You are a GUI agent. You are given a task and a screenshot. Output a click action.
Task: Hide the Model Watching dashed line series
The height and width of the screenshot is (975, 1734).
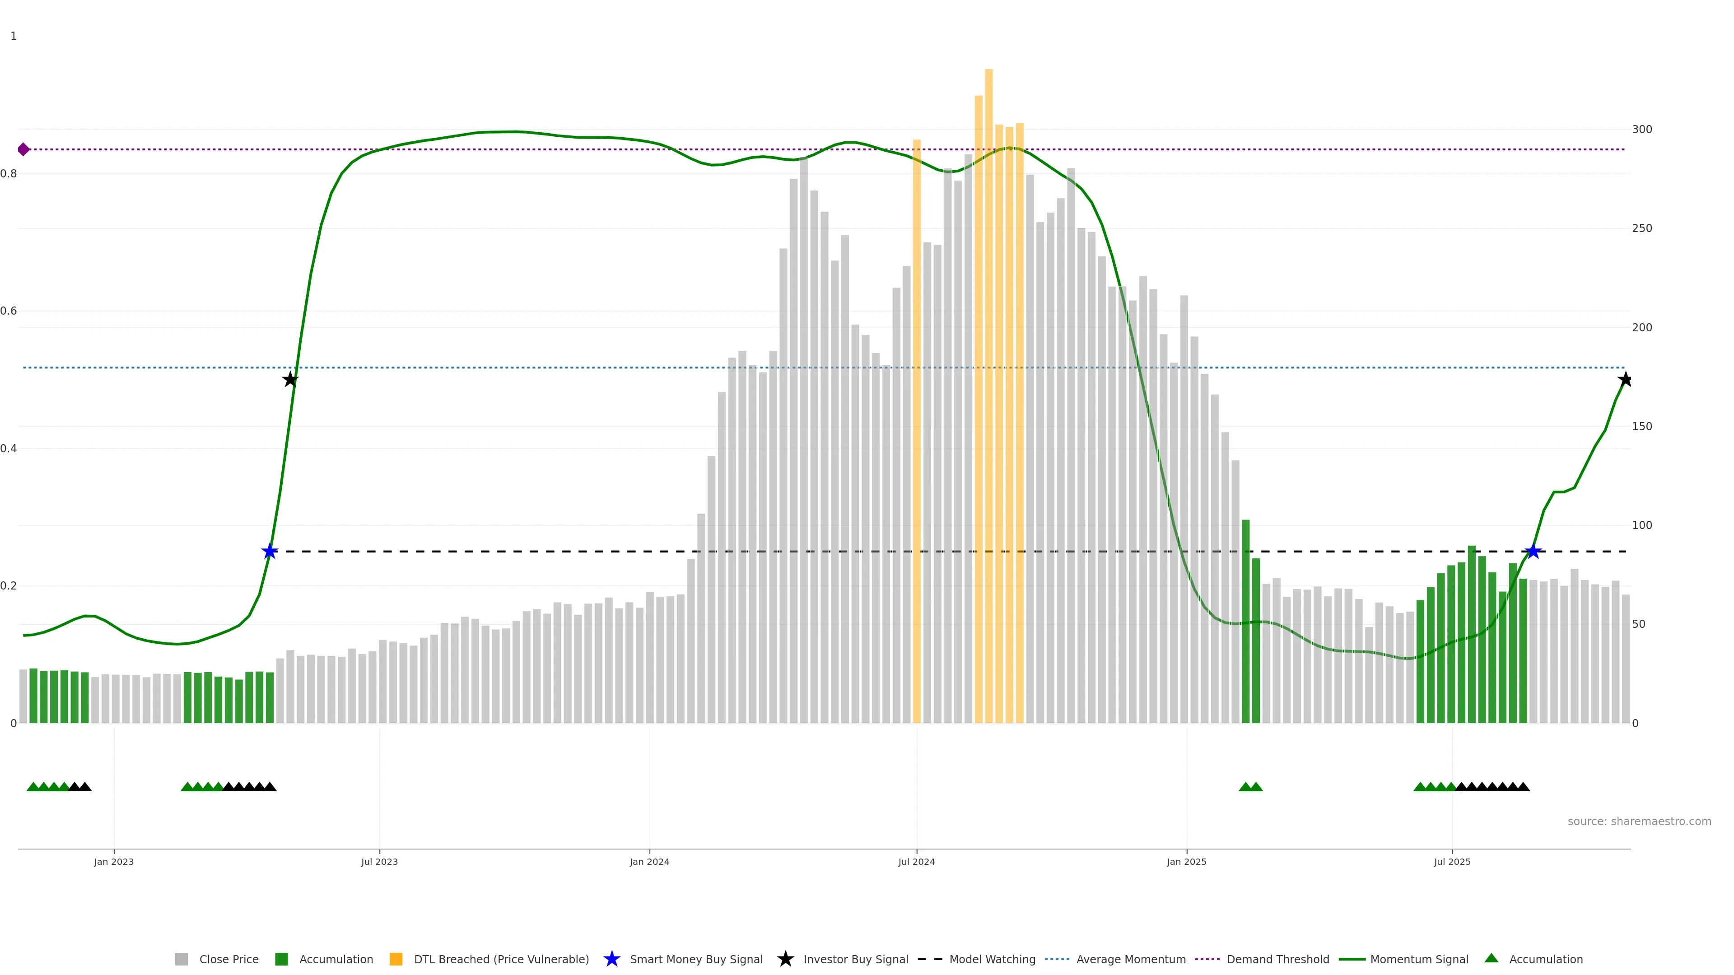992,959
